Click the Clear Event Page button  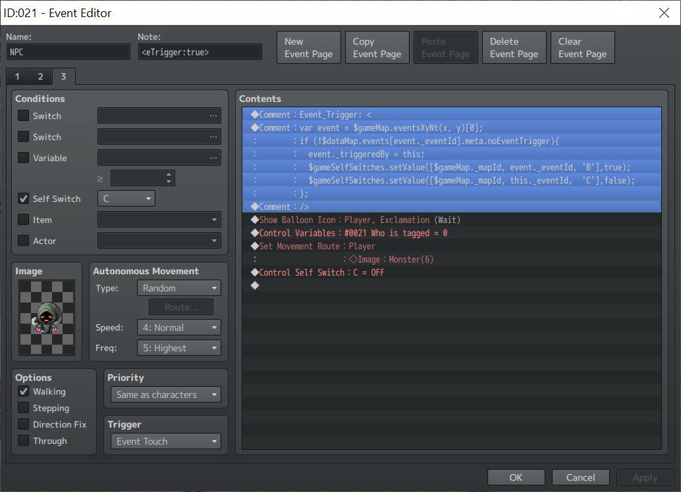[582, 47]
